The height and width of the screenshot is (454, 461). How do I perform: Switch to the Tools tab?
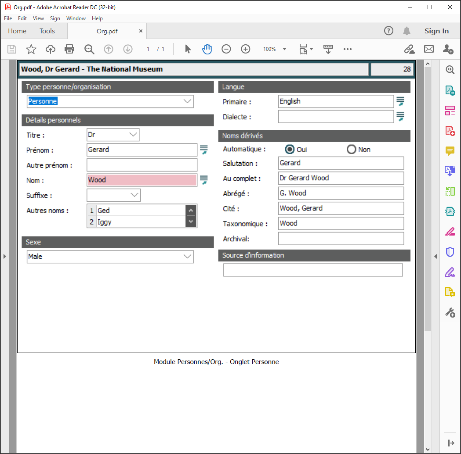pos(47,31)
